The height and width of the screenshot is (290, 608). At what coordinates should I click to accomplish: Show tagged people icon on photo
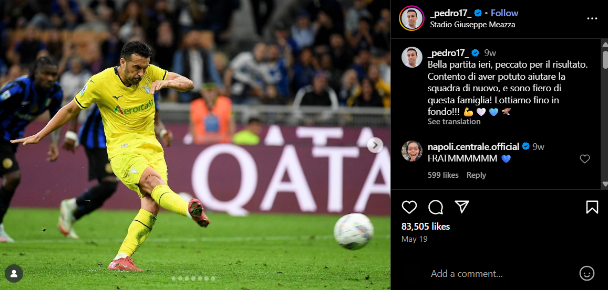point(14,274)
